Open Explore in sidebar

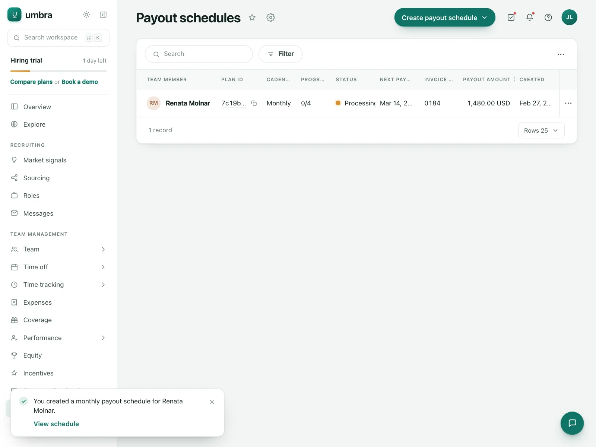tap(58, 124)
